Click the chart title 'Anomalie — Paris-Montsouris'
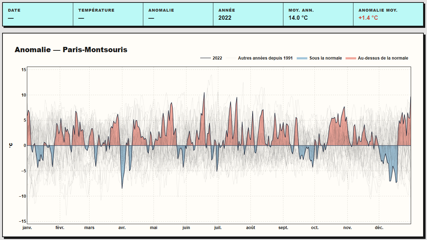The image size is (427, 240). pyautogui.click(x=71, y=50)
